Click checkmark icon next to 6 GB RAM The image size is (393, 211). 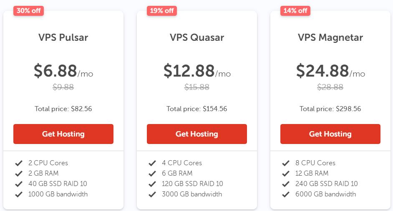(152, 174)
